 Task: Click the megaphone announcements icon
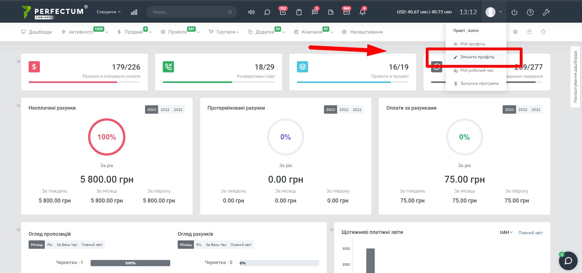pos(251,12)
